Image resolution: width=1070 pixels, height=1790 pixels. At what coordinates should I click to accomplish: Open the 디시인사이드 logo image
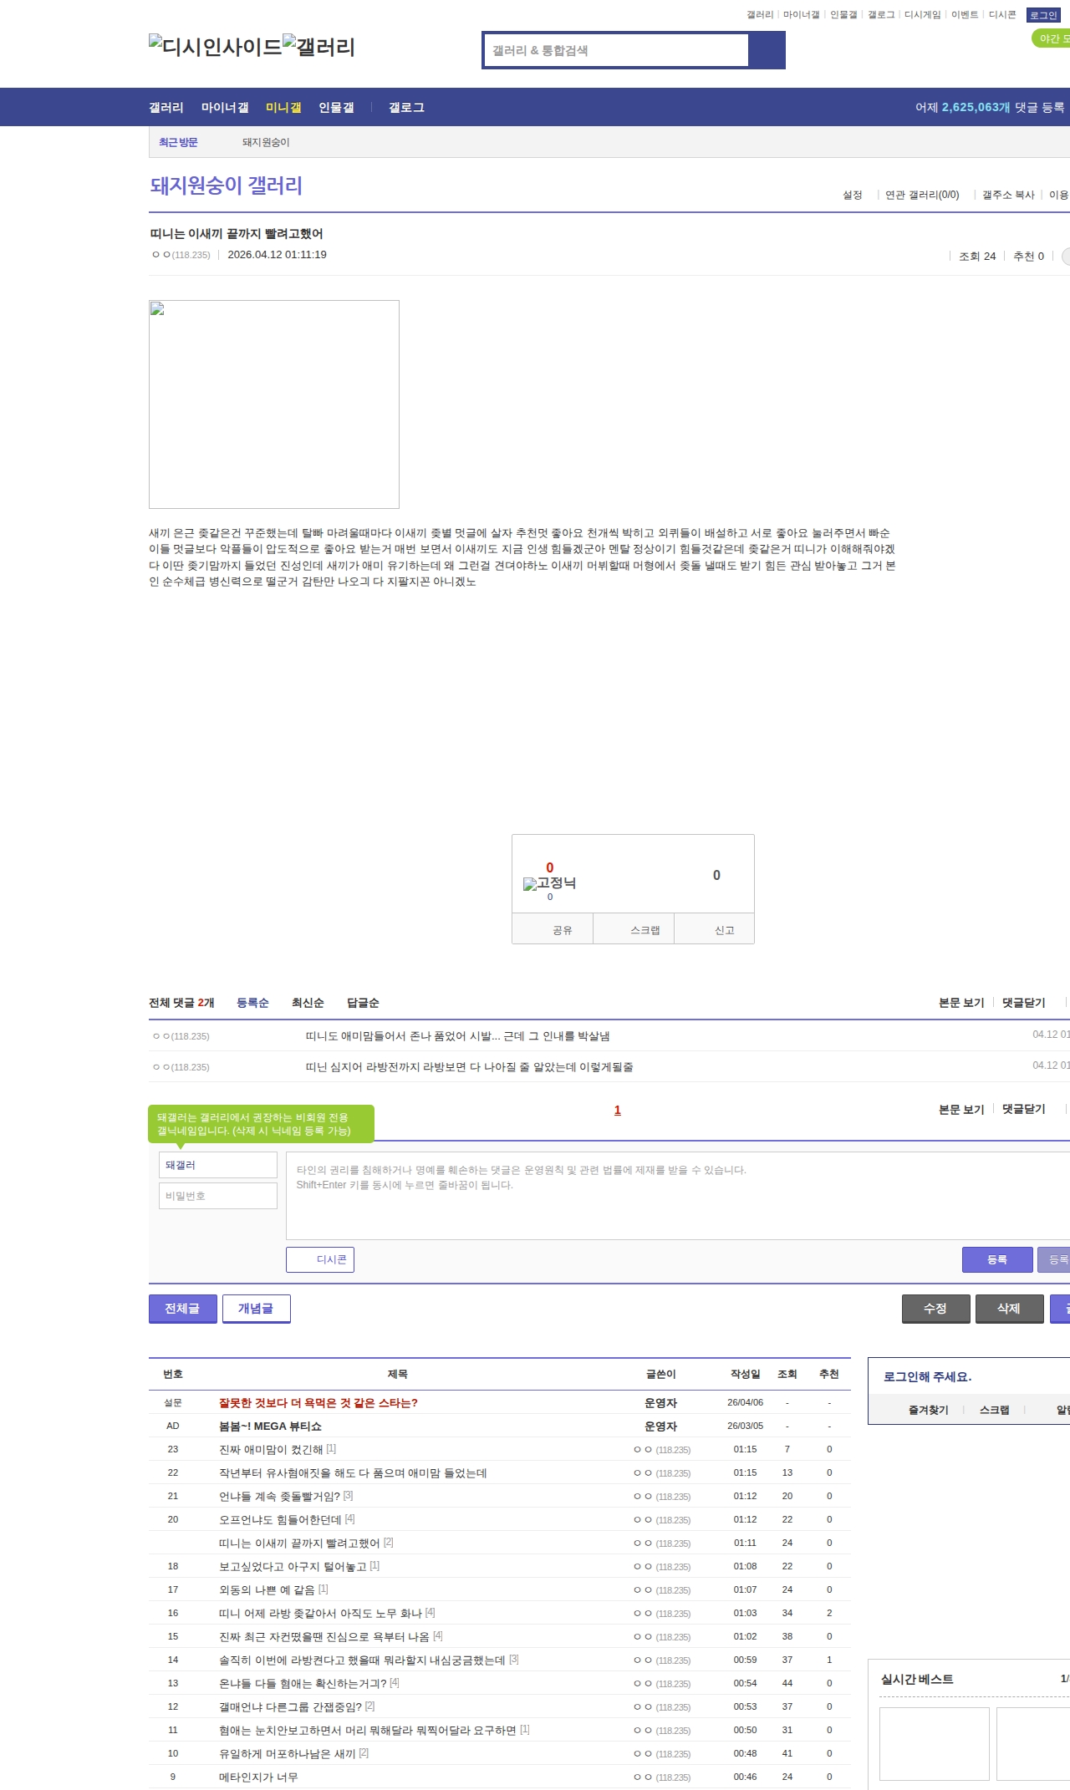click(215, 46)
